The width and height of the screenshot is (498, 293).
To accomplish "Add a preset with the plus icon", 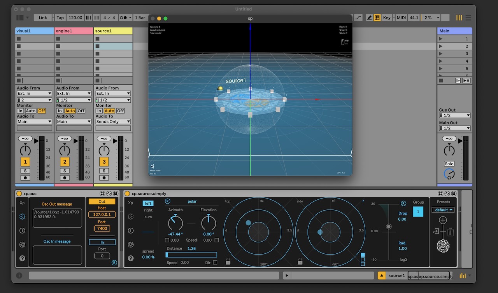I will 443,220.
